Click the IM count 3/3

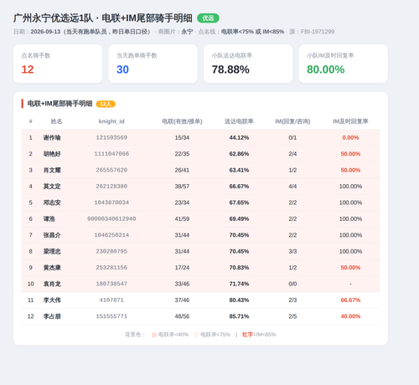[x=292, y=251]
